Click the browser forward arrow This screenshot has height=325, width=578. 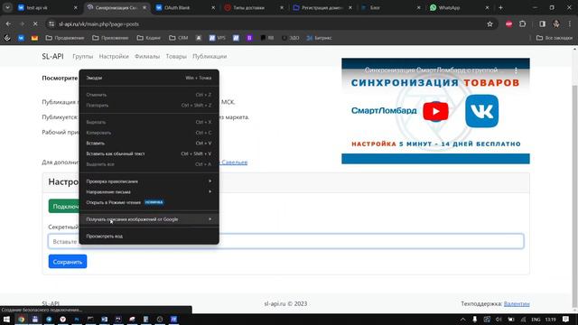[x=22, y=24]
